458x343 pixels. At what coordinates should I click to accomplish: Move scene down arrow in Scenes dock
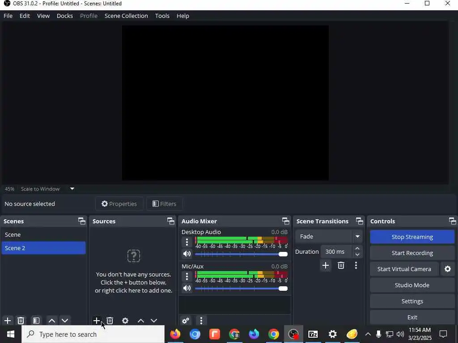tap(65, 321)
